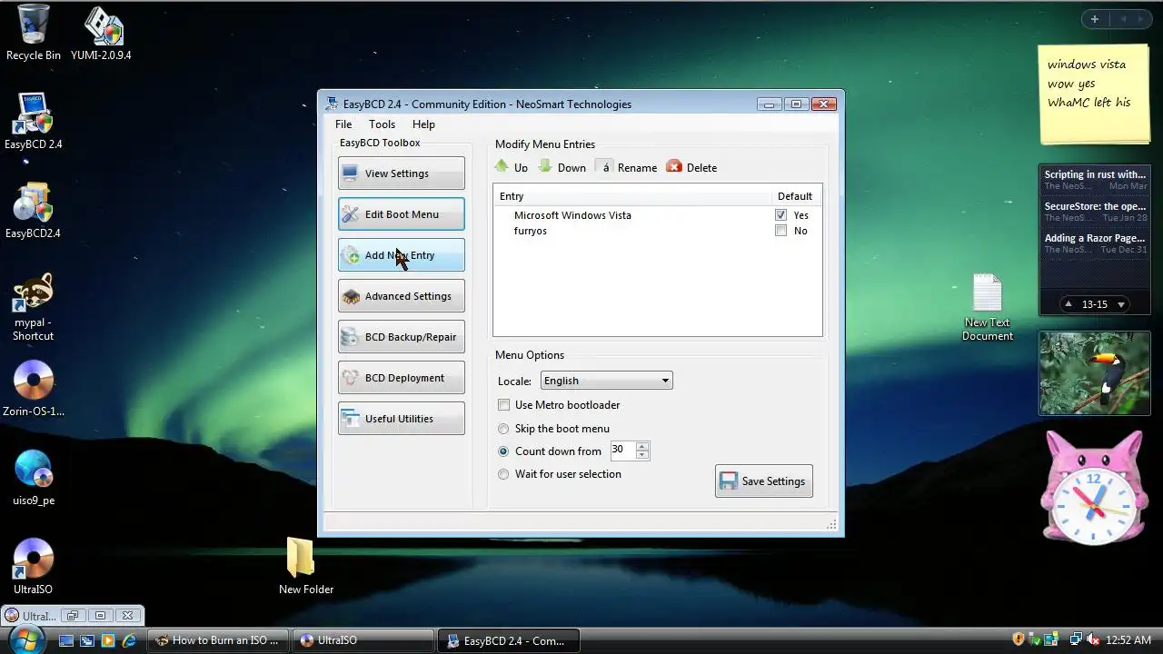Click the Entry column header

pos(631,196)
